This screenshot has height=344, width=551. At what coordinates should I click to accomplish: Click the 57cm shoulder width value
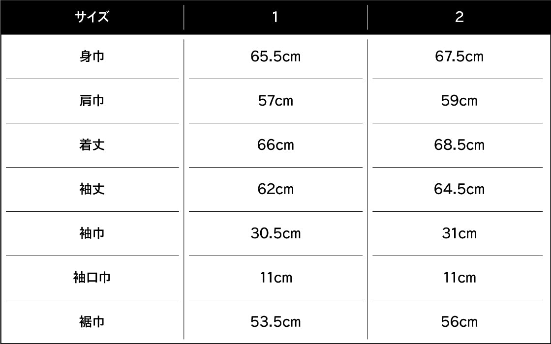(275, 101)
